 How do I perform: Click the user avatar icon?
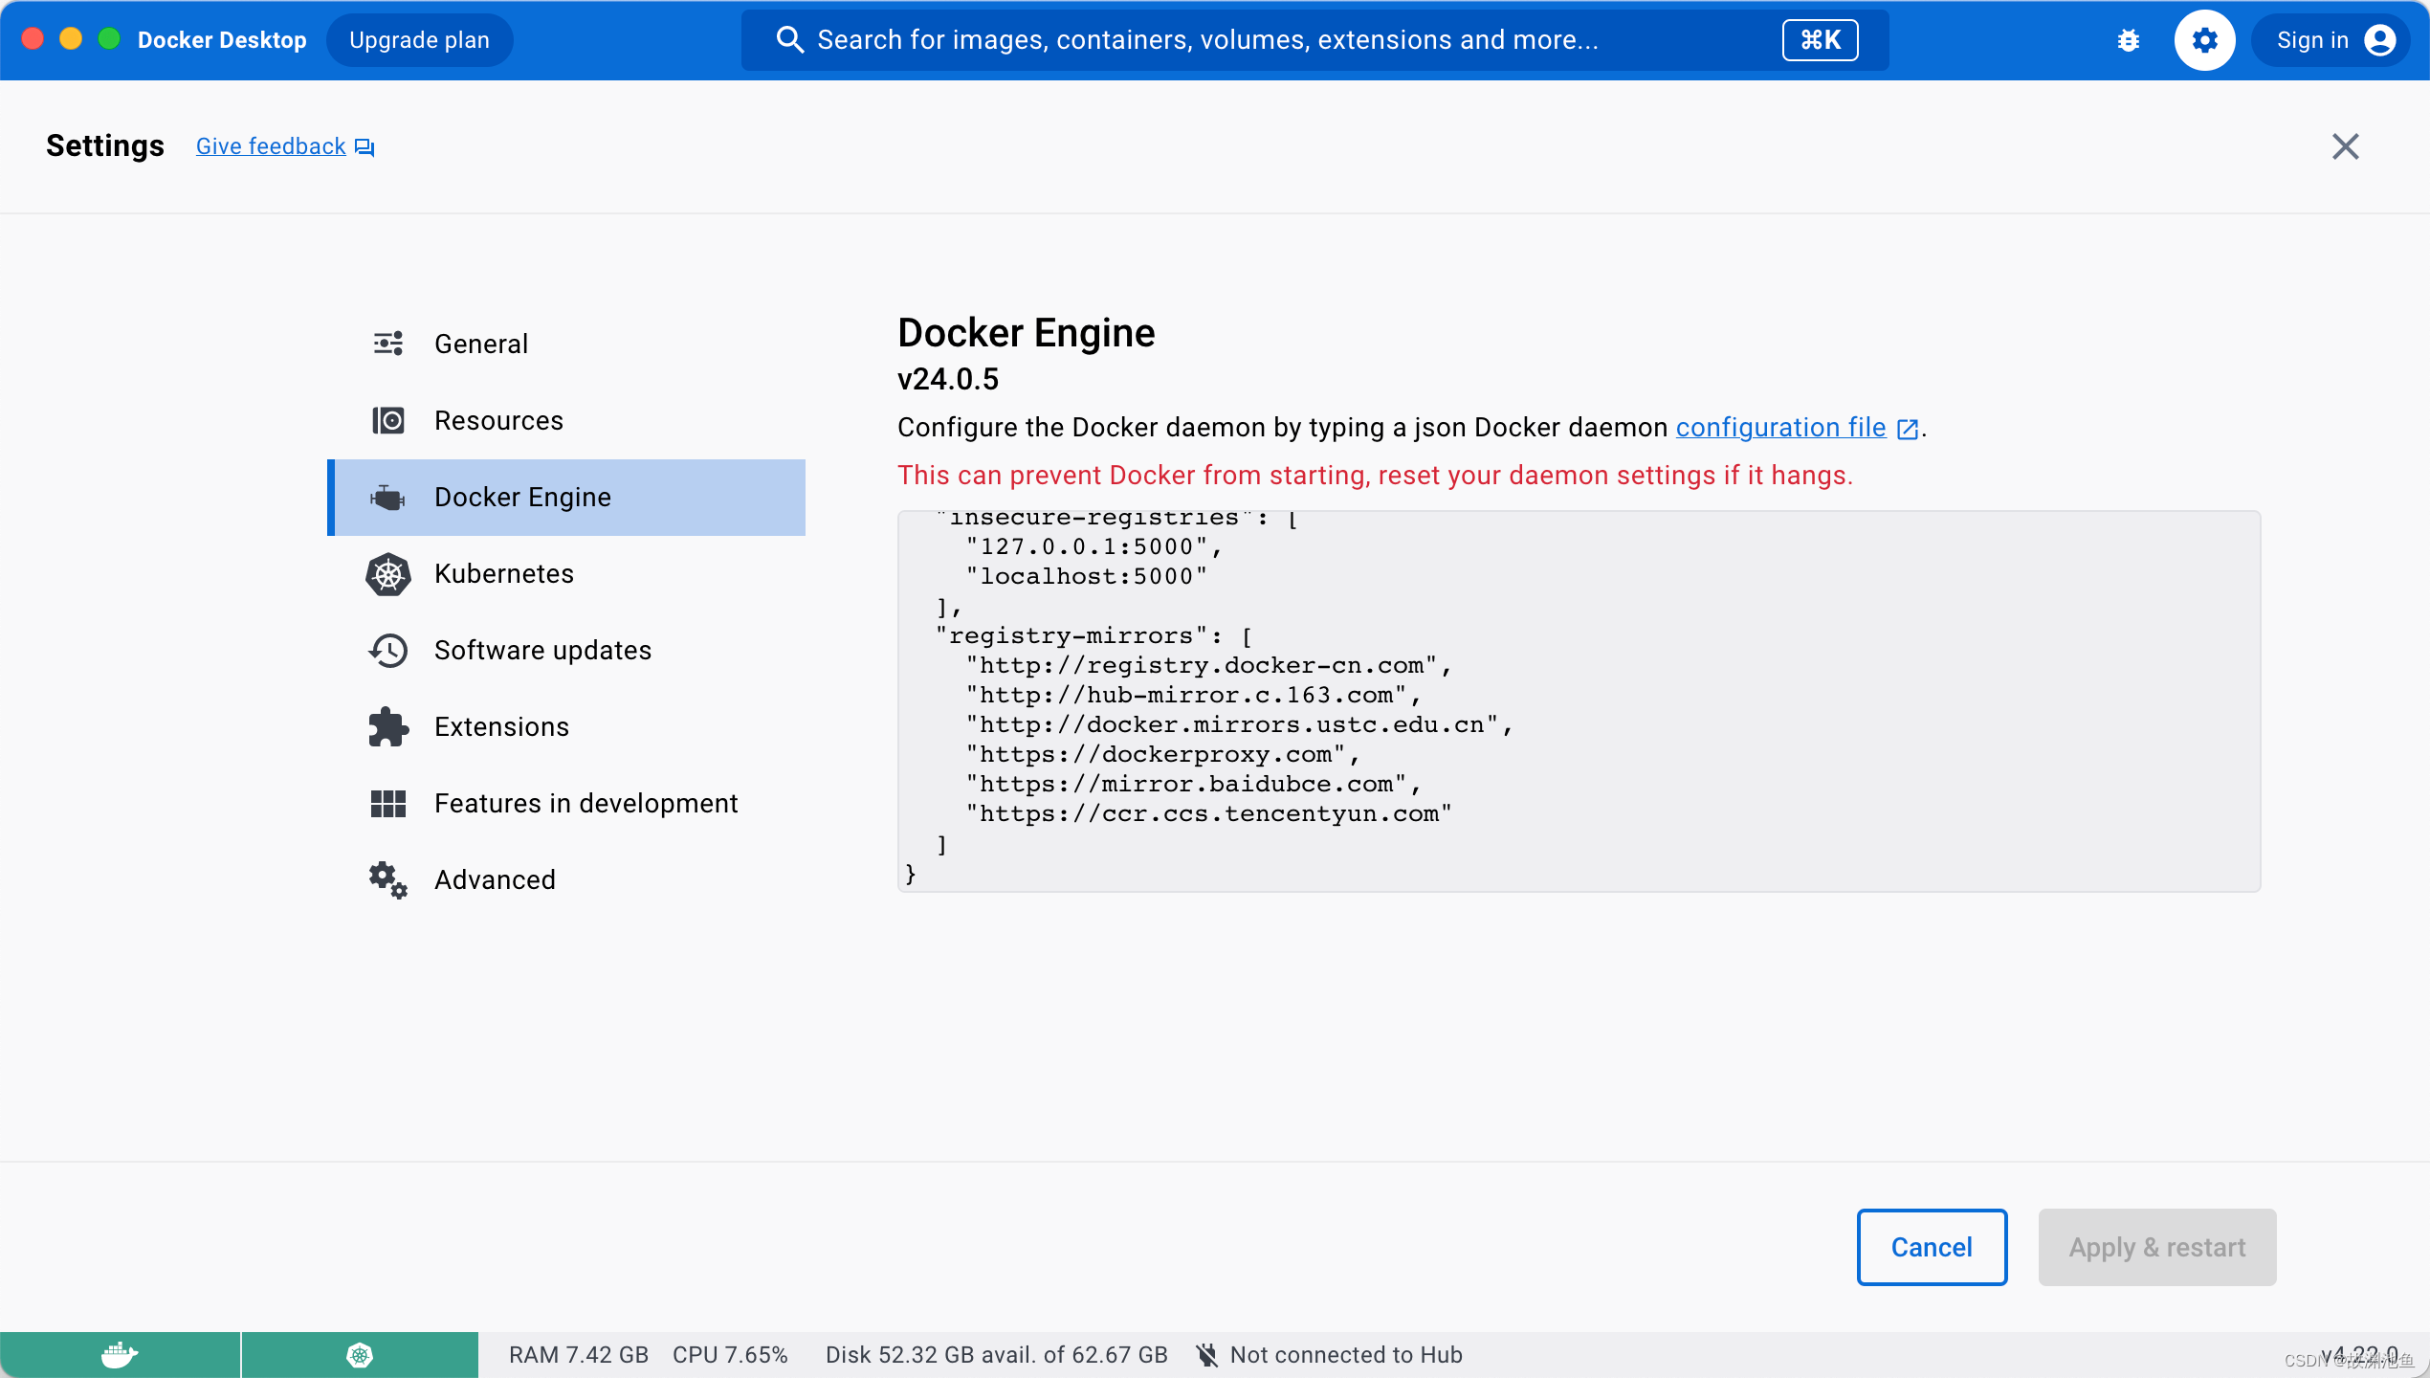click(2380, 40)
